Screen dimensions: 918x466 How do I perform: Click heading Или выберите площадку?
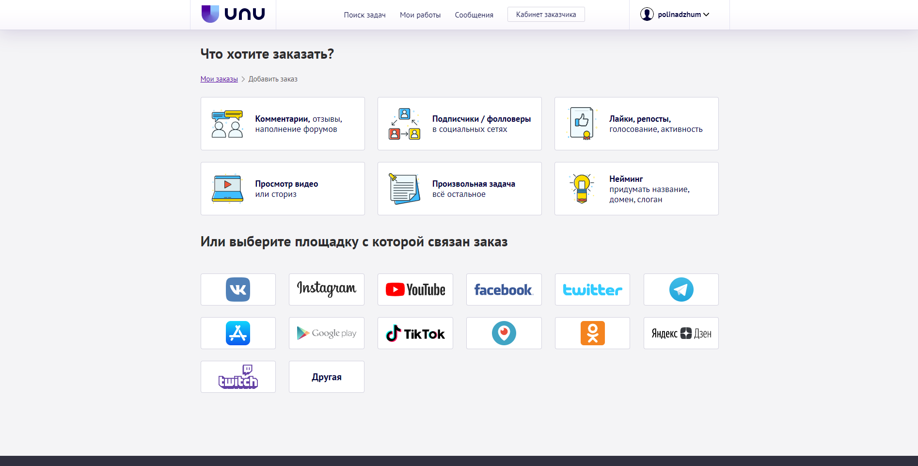pyautogui.click(x=354, y=241)
